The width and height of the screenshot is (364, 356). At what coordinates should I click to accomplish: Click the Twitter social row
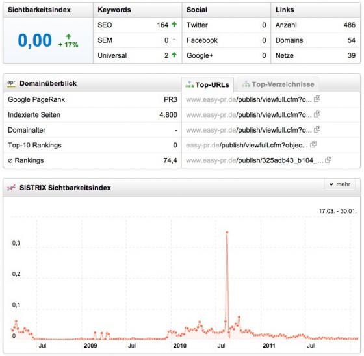point(226,25)
